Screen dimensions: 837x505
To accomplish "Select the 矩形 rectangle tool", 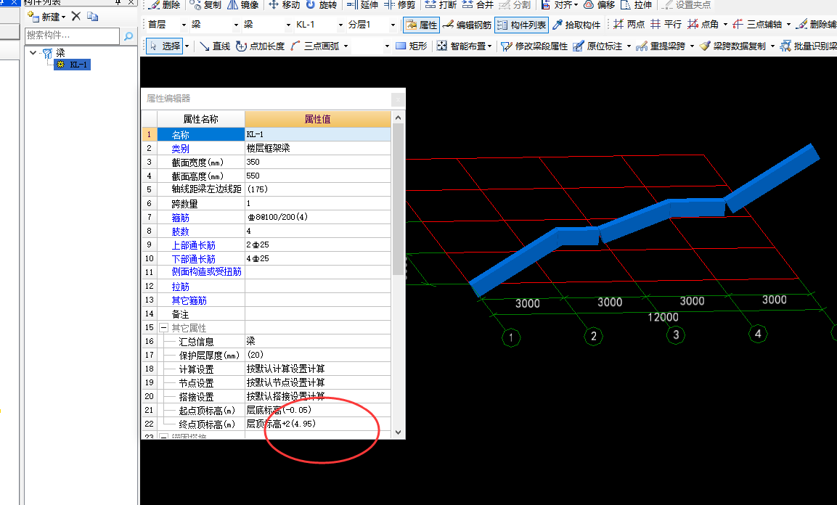I will pos(412,46).
